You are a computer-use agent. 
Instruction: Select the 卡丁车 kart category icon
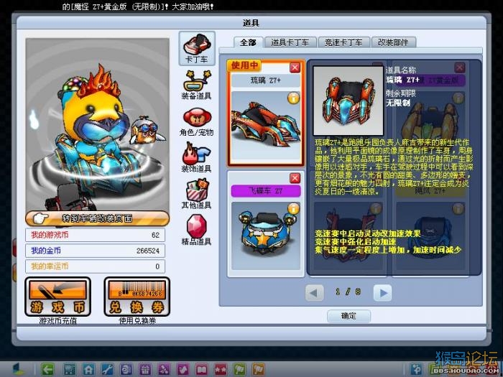197,48
